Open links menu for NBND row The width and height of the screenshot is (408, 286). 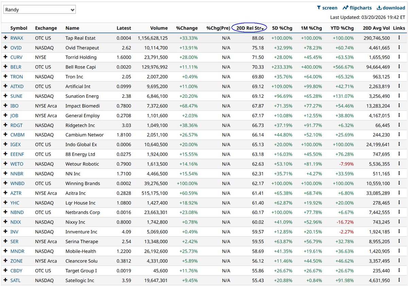(x=399, y=212)
